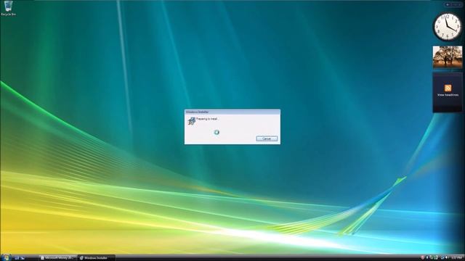Click the orange RSS feed icon

tap(448, 88)
